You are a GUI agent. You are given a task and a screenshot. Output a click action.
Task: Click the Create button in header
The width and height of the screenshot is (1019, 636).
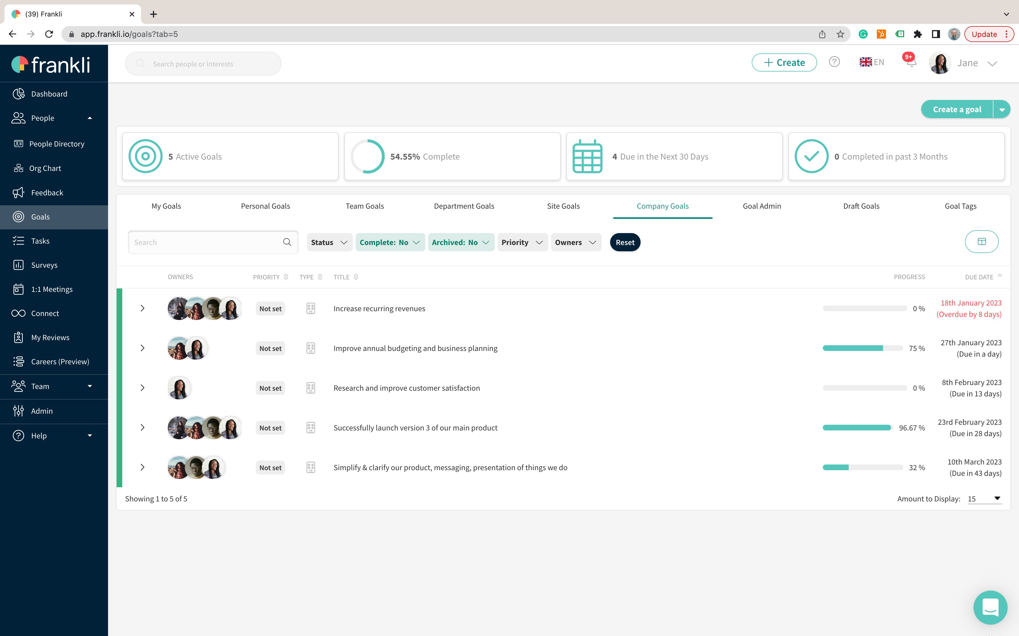coord(784,62)
